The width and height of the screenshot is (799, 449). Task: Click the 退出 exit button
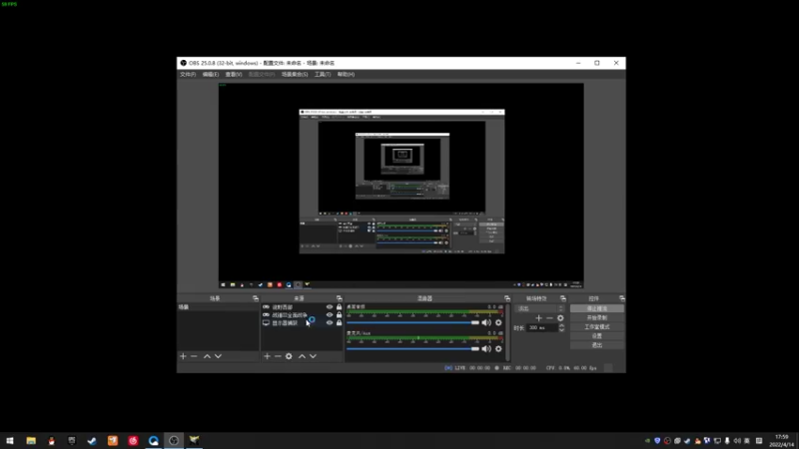click(596, 345)
